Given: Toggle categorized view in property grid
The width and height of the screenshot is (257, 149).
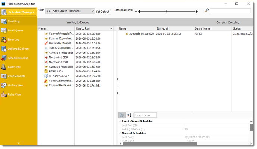Looking at the screenshot, I should click(122, 115).
